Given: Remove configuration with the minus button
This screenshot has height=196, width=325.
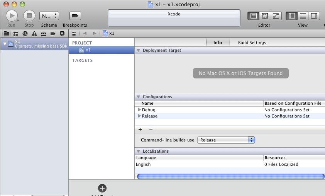Looking at the screenshot, I should pyautogui.click(x=151, y=130).
